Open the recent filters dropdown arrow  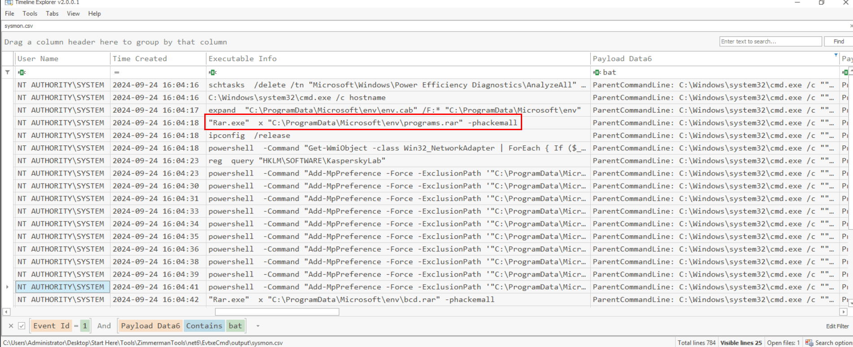(x=258, y=326)
